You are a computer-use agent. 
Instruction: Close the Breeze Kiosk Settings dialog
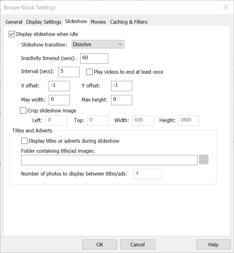click(x=226, y=7)
